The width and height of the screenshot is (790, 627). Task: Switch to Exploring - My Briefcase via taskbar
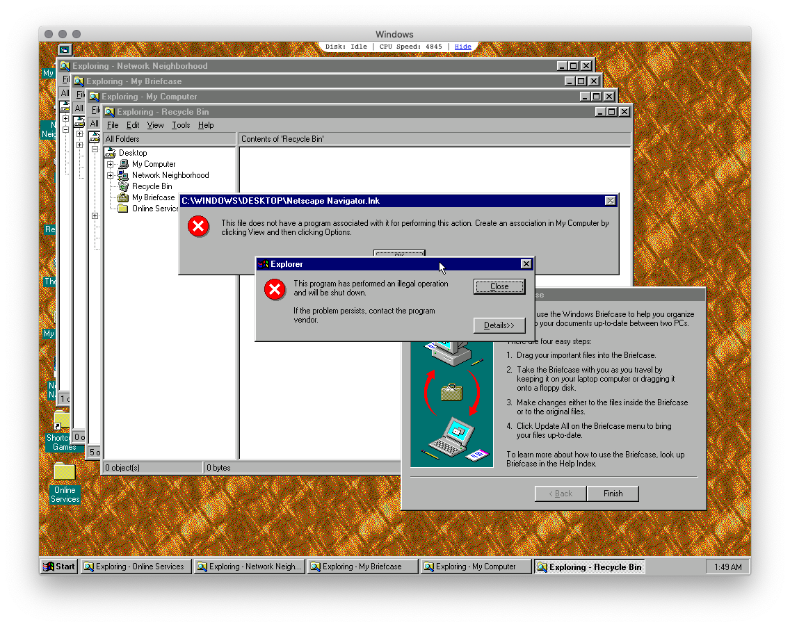(x=362, y=567)
